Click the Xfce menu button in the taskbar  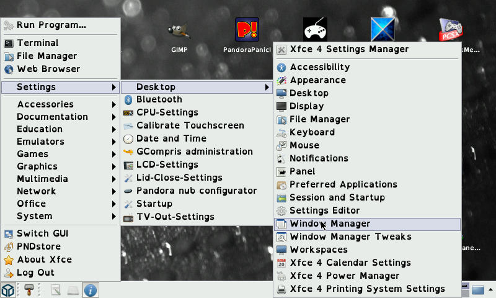(8, 289)
